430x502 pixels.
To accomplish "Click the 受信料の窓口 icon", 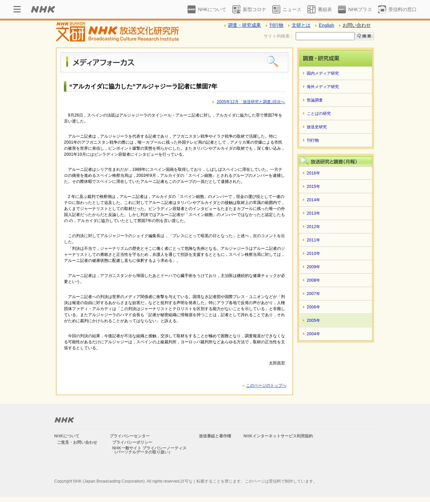I will (x=382, y=9).
